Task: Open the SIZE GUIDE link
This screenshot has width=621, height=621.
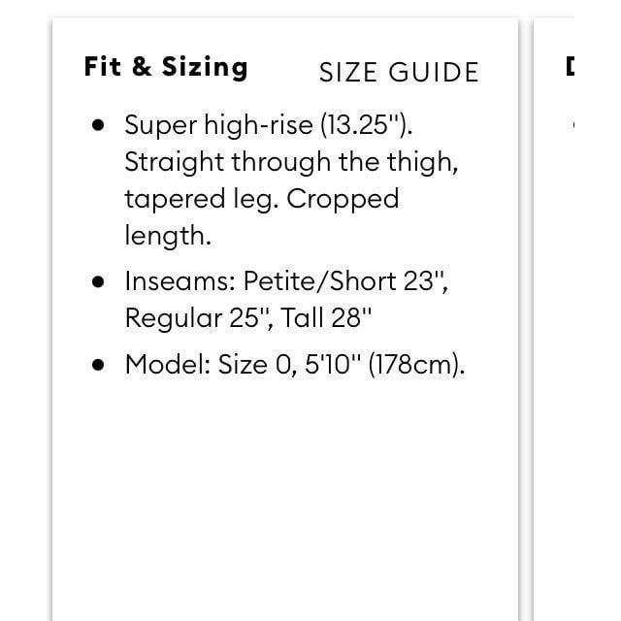Action: [x=399, y=73]
